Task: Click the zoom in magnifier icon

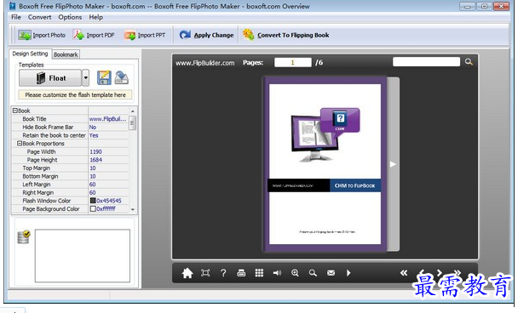Action: [295, 273]
